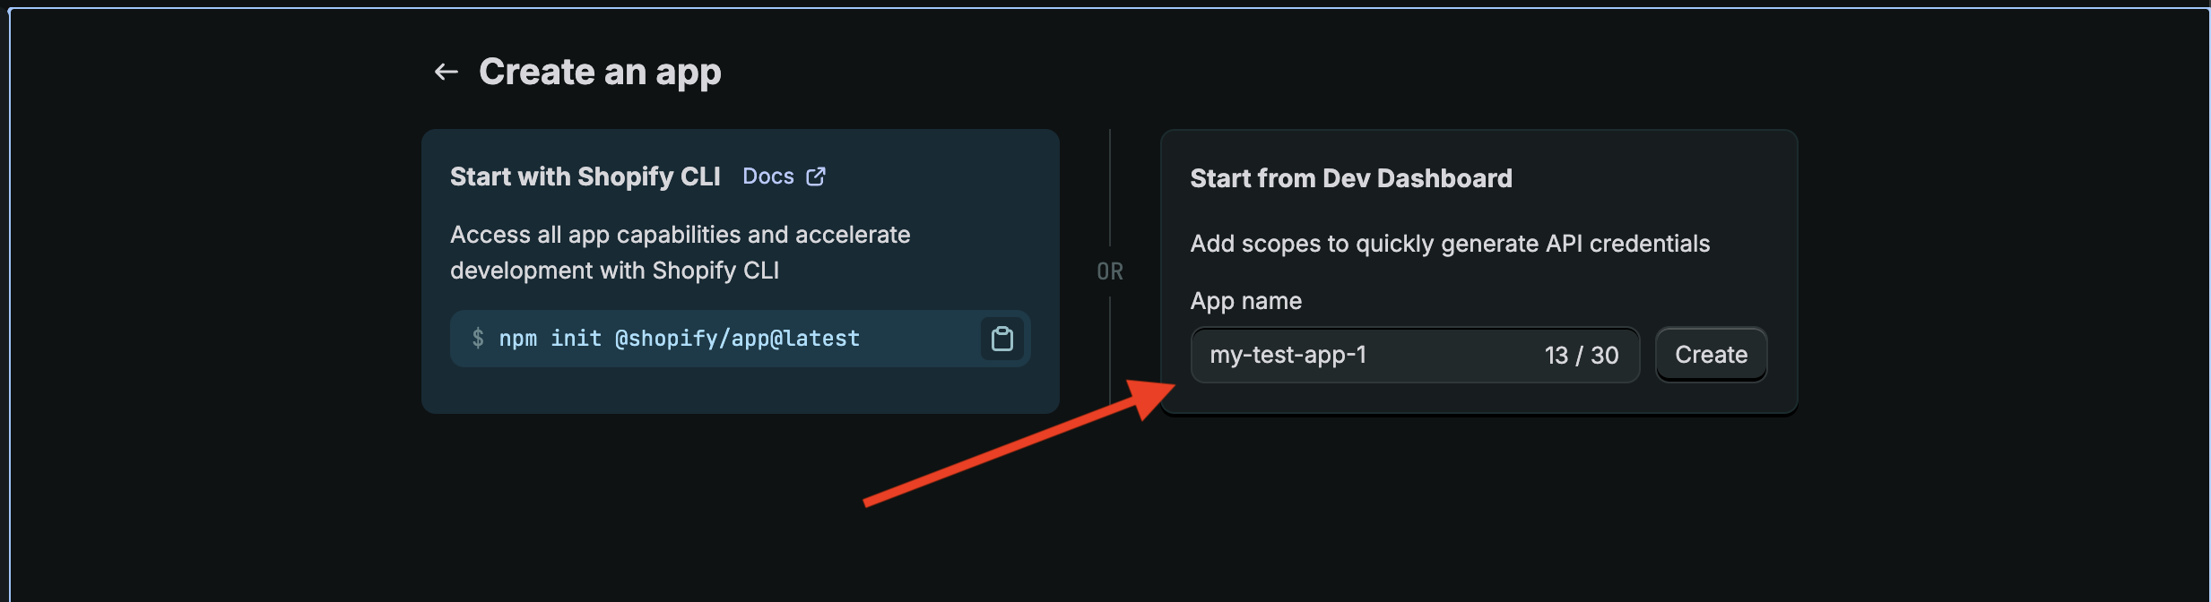Go back using the left arrow icon
The image size is (2211, 602).
coord(447,72)
